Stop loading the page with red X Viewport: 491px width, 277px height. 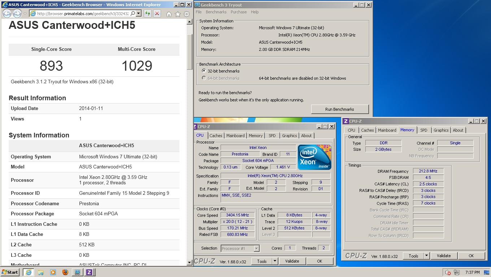(157, 14)
